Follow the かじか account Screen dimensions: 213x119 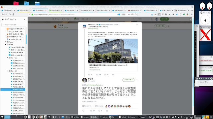tap(128, 80)
